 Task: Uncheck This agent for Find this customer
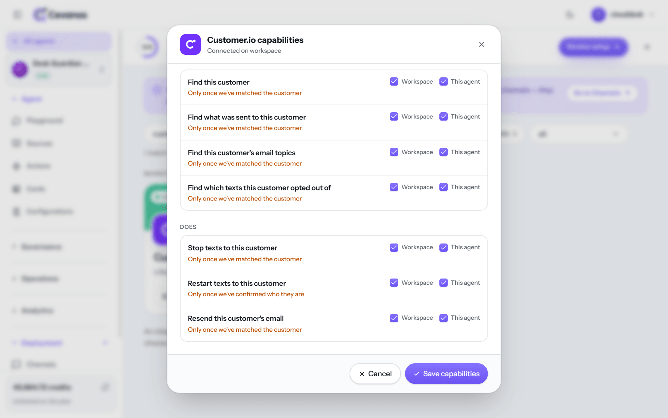[x=444, y=82]
